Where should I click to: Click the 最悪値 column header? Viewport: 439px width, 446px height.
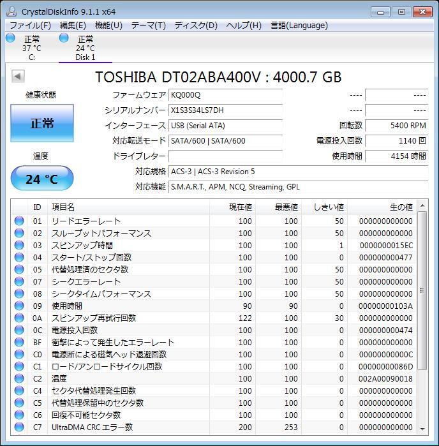click(279, 207)
